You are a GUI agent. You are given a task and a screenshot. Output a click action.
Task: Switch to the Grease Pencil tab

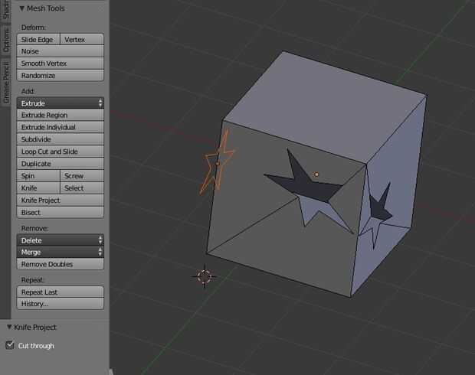(6, 83)
